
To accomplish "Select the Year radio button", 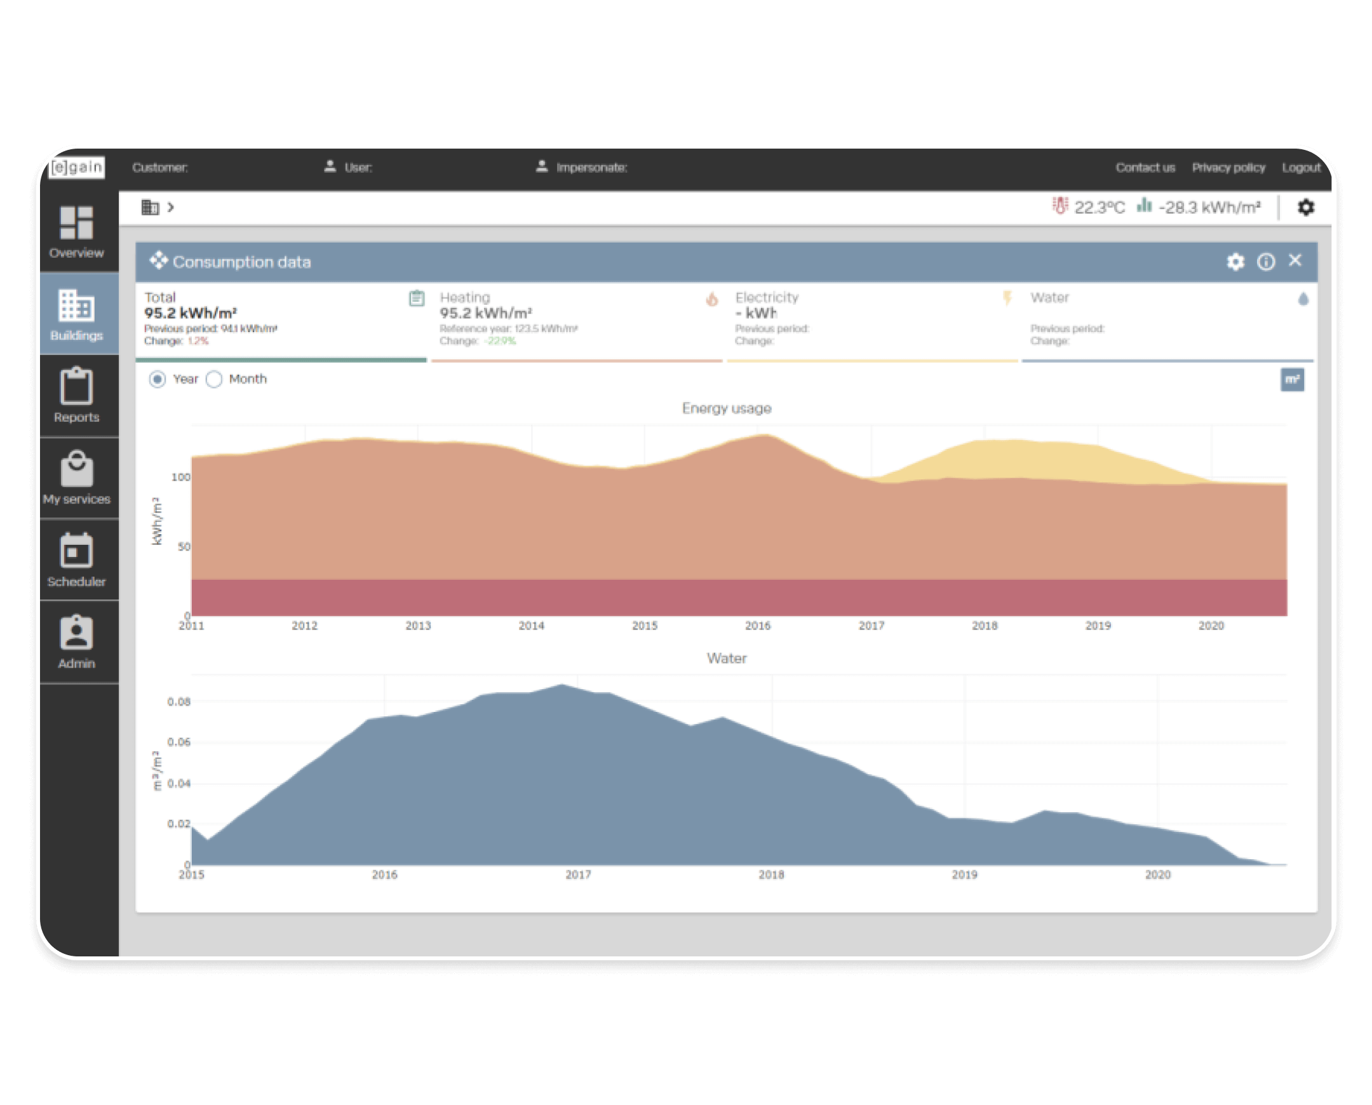I will pos(157,378).
